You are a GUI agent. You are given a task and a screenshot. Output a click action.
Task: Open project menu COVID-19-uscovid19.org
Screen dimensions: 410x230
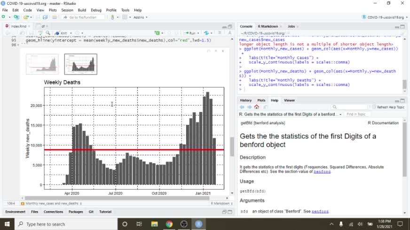tap(385, 17)
